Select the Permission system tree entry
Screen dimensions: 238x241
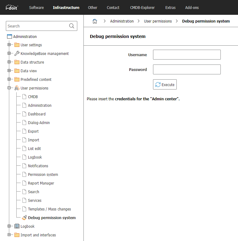point(43,175)
